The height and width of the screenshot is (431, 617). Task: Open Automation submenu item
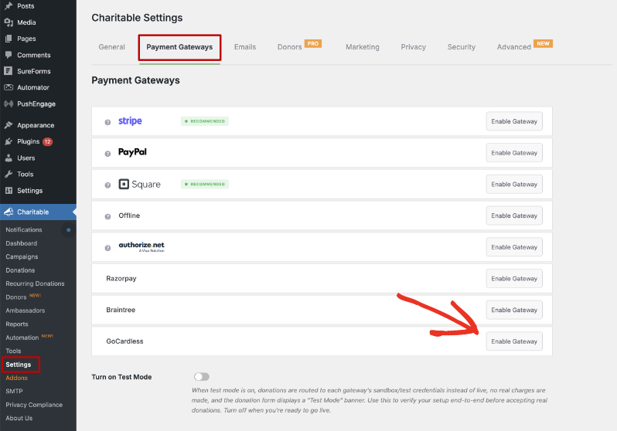(22, 338)
